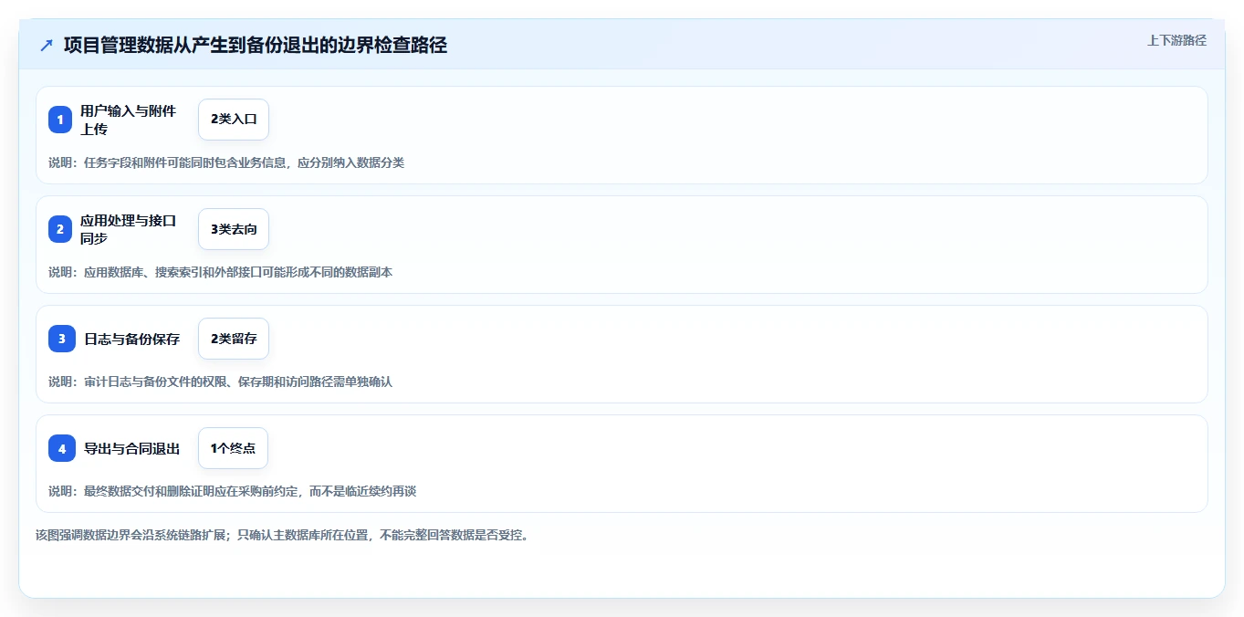Click the step title 用户输入与附件上传
Viewport: 1244px width, 617px height.
[128, 120]
